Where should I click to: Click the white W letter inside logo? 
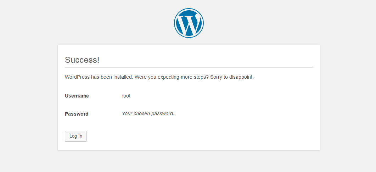click(x=189, y=23)
